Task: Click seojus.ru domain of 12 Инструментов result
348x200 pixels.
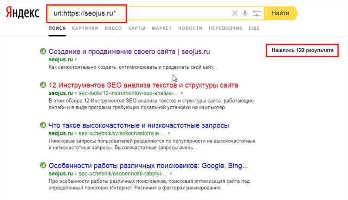Action: (x=61, y=93)
